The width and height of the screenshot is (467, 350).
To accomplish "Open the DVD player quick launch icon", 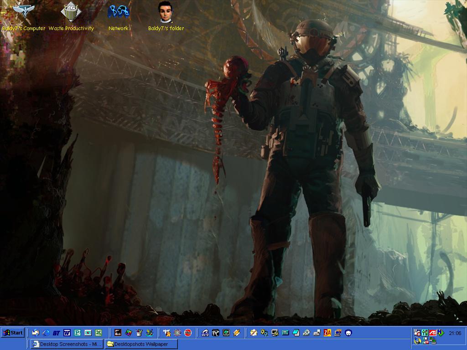I will click(205, 333).
